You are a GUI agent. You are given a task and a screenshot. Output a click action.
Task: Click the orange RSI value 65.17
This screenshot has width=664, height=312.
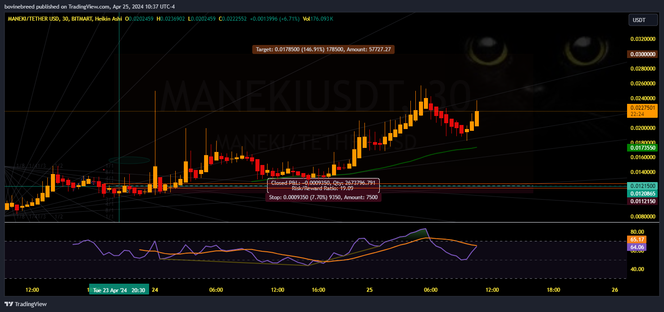tap(637, 240)
